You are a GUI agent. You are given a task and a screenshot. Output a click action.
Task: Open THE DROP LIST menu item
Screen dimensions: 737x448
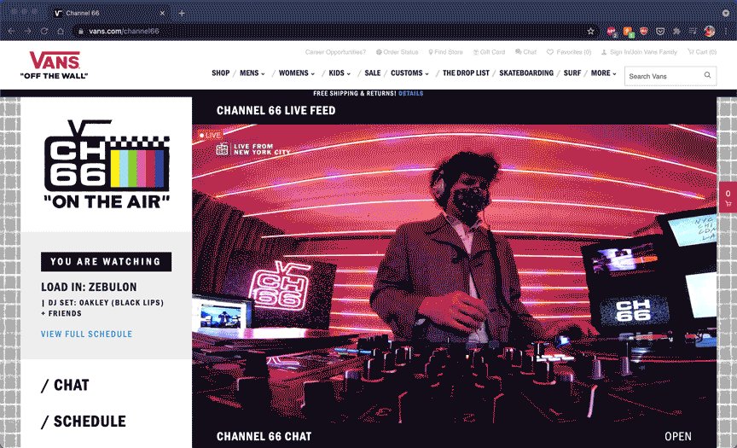pyautogui.click(x=466, y=73)
